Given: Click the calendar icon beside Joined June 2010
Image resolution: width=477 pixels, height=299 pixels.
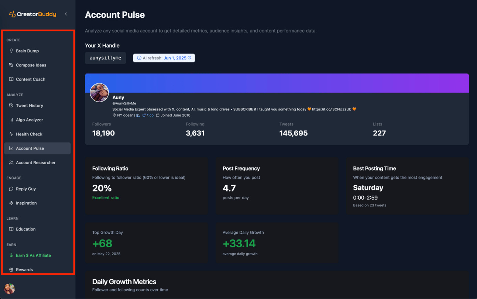Looking at the screenshot, I should coord(158,115).
